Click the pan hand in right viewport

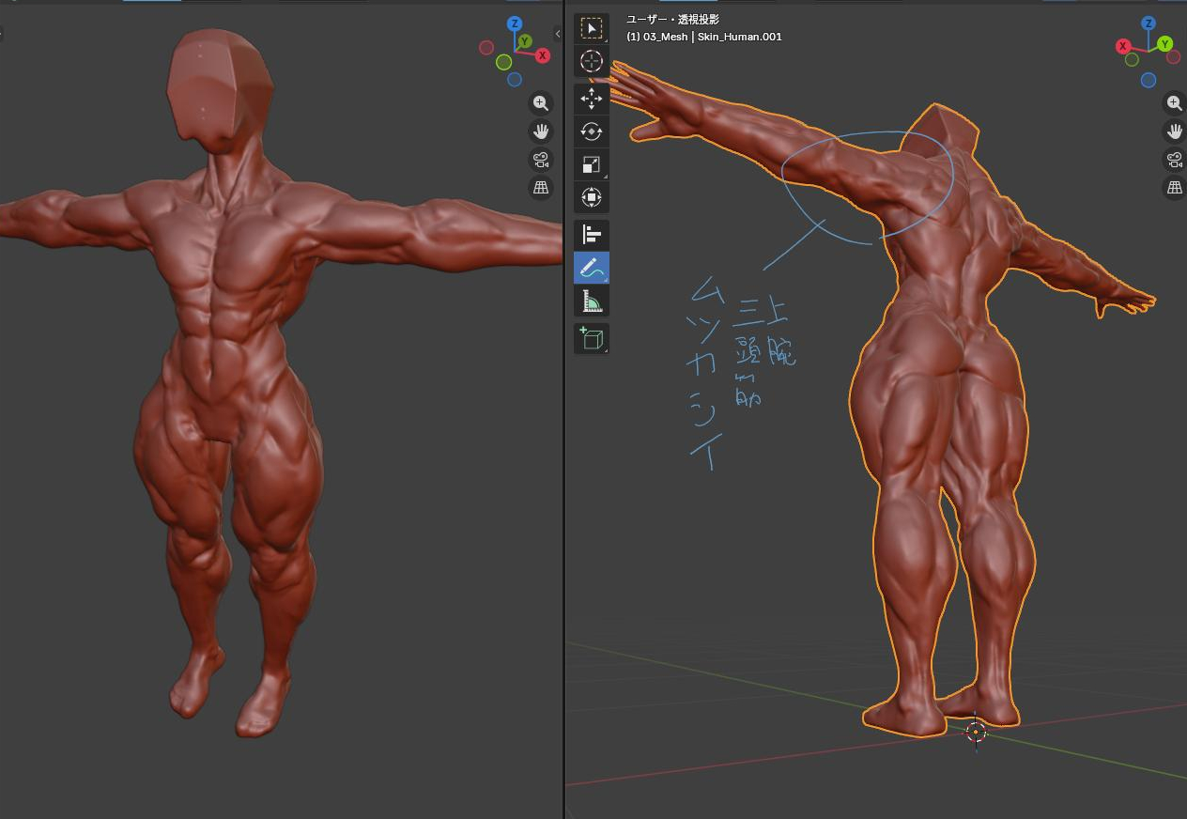click(1174, 131)
